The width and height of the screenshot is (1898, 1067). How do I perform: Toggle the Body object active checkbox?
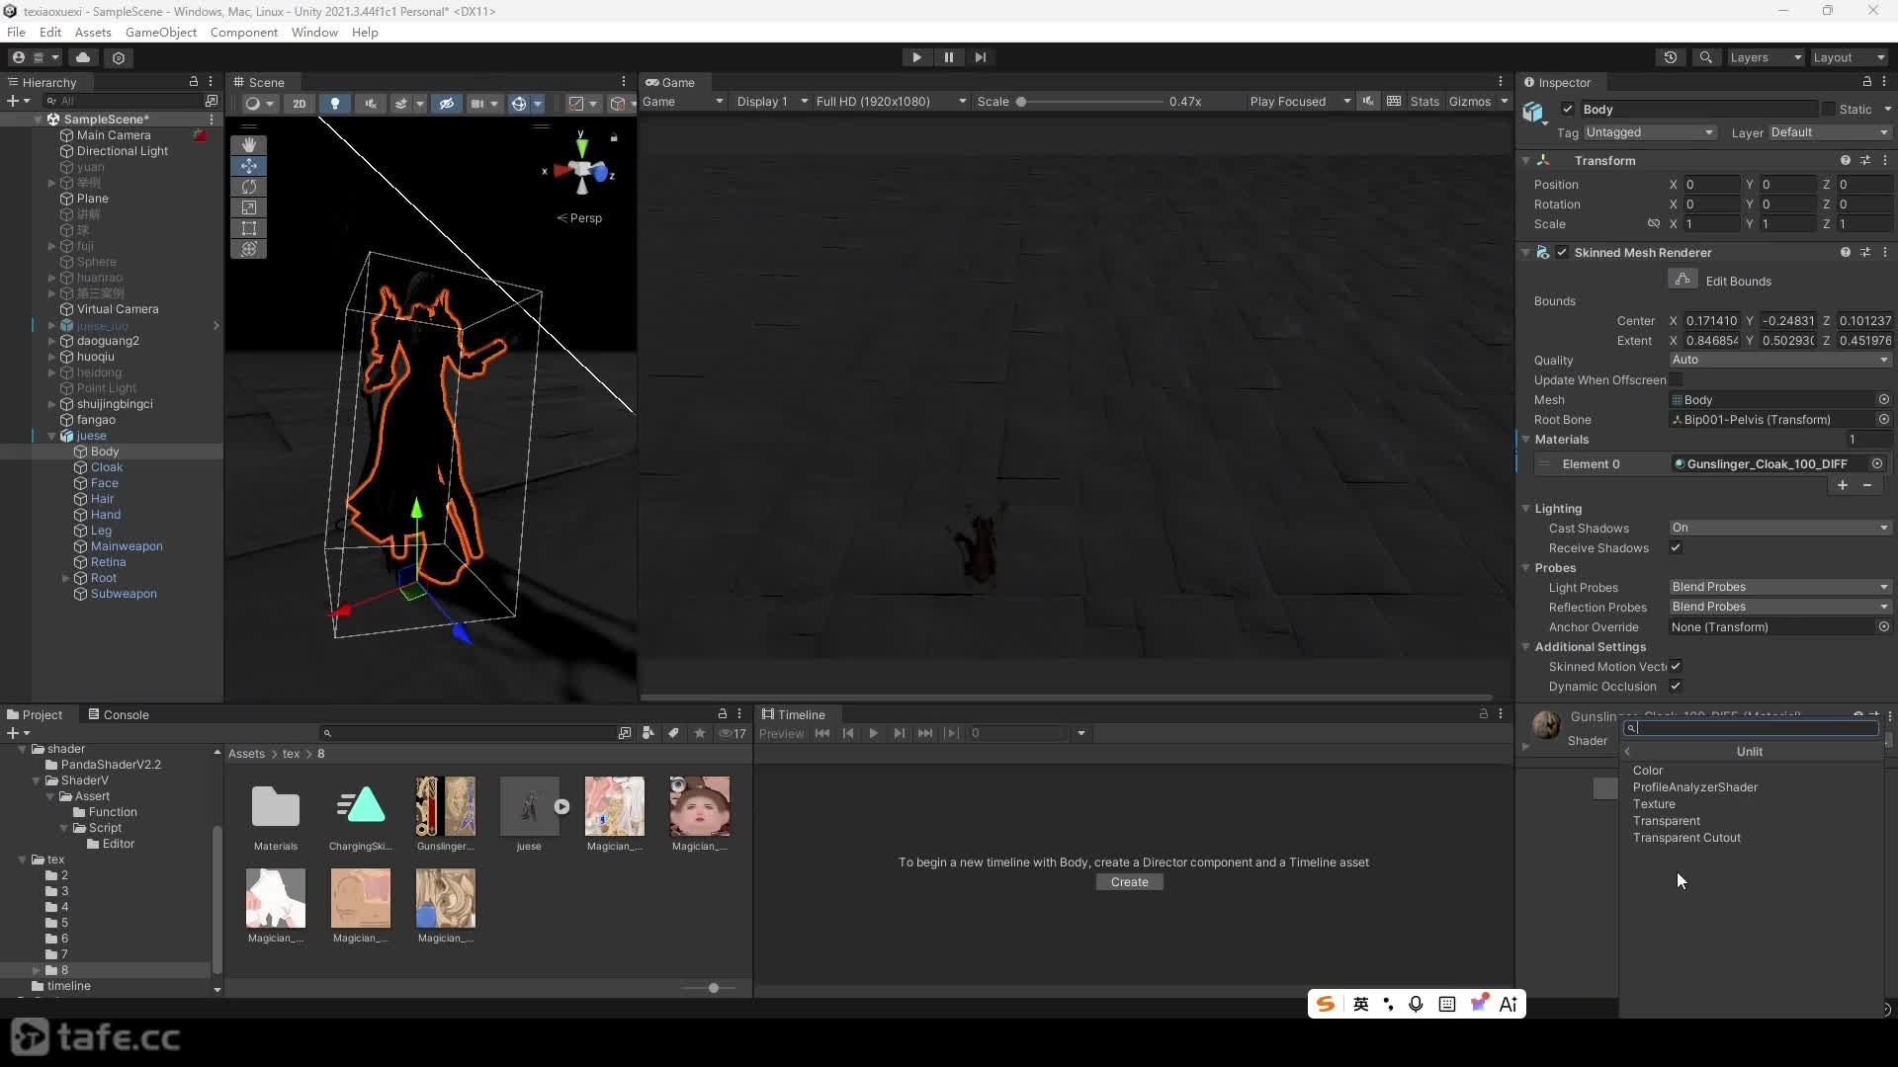click(x=1568, y=109)
